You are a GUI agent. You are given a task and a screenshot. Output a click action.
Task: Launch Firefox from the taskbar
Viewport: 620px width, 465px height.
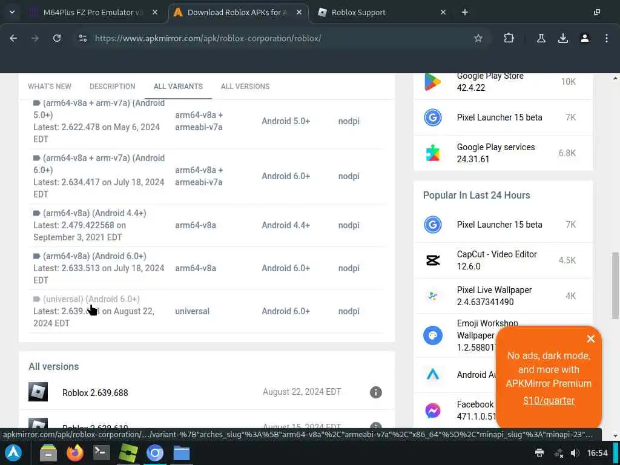[x=74, y=453]
